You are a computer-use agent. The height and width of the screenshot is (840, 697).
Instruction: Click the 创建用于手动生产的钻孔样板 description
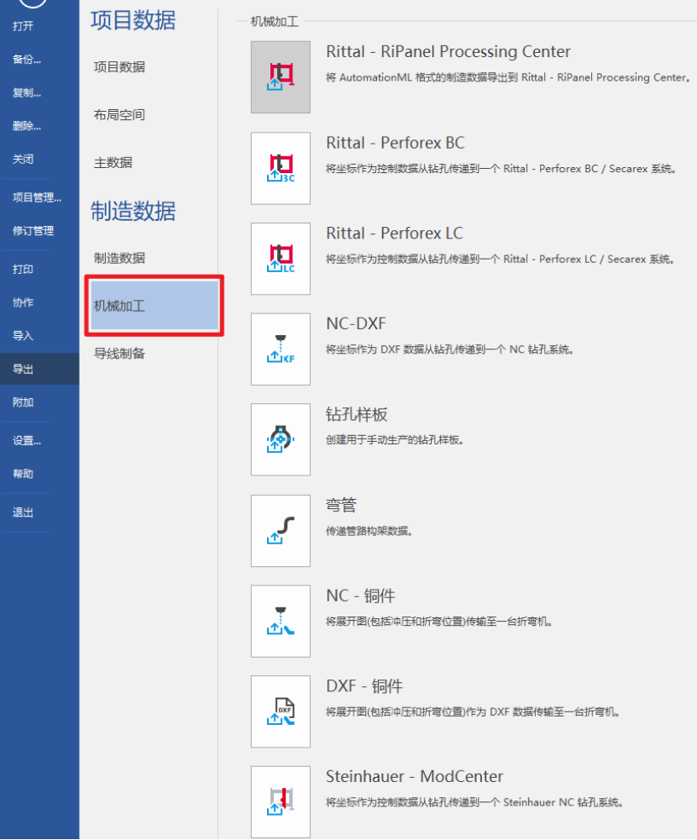coord(395,440)
